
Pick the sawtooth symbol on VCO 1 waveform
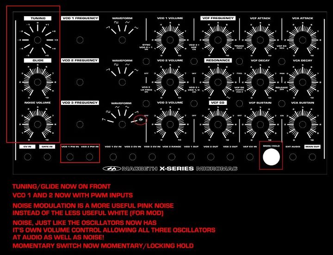[x=108, y=27]
